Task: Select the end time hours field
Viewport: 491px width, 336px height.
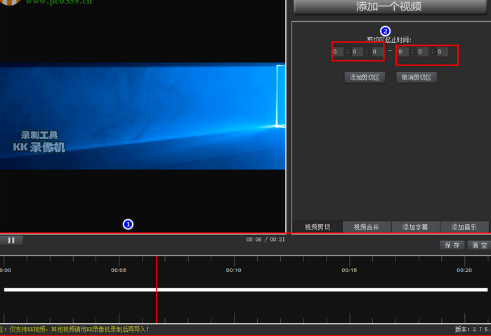Action: (x=402, y=52)
